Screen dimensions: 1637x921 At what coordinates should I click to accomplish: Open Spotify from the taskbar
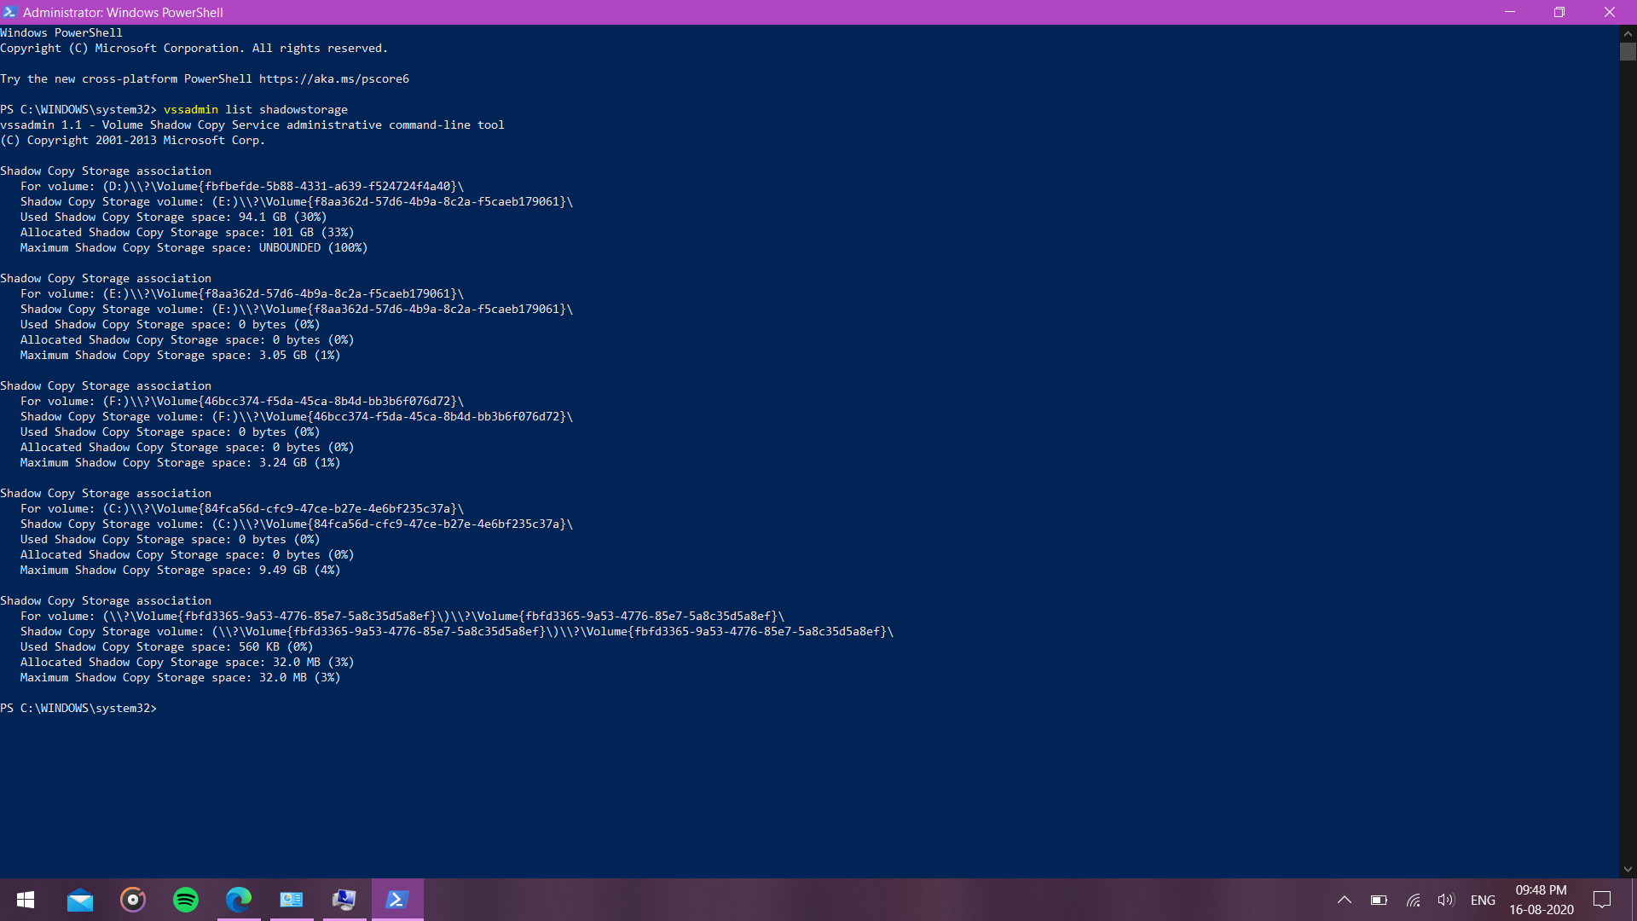click(186, 900)
